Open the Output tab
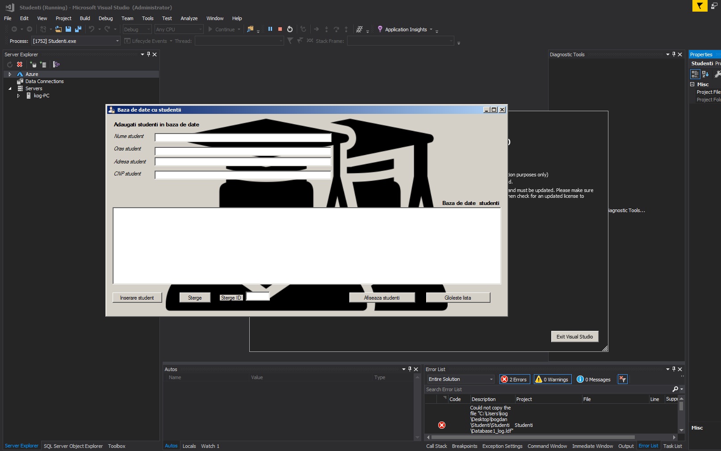Viewport: 721px width, 451px height. click(x=626, y=446)
